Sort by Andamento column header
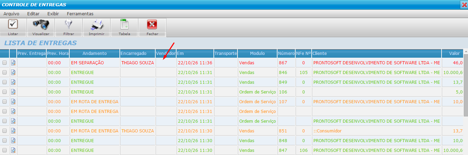468x155 pixels. pos(94,54)
